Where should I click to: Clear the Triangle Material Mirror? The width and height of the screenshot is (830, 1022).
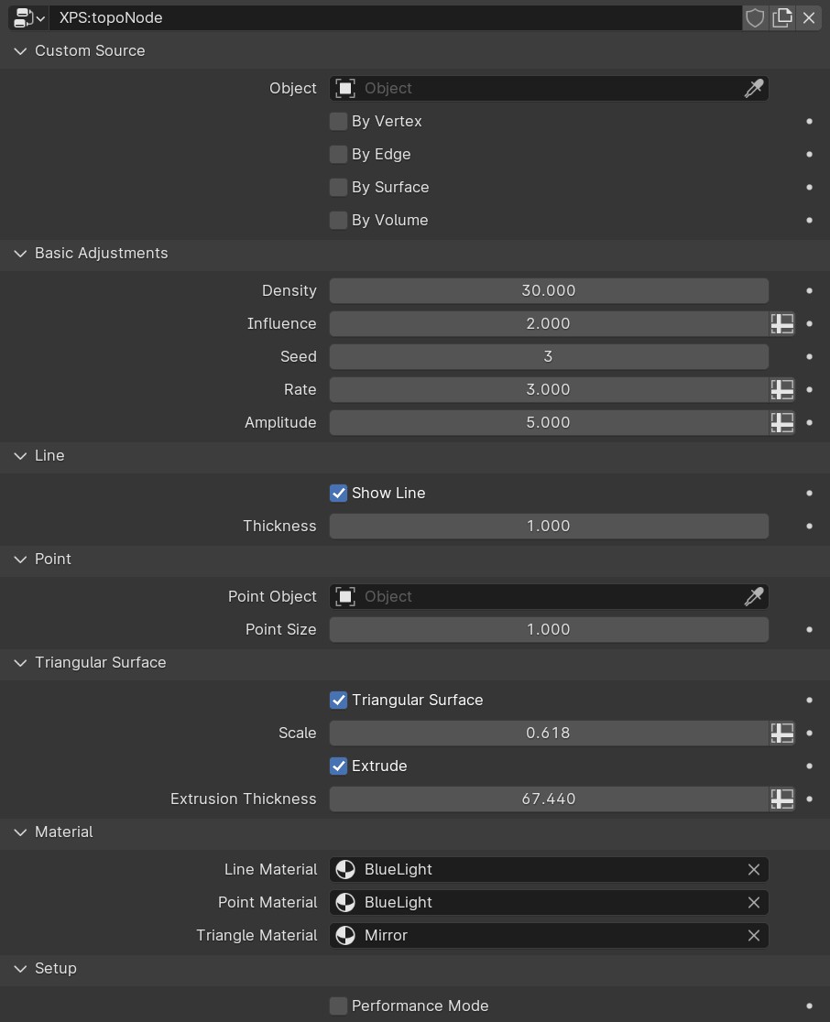point(754,935)
